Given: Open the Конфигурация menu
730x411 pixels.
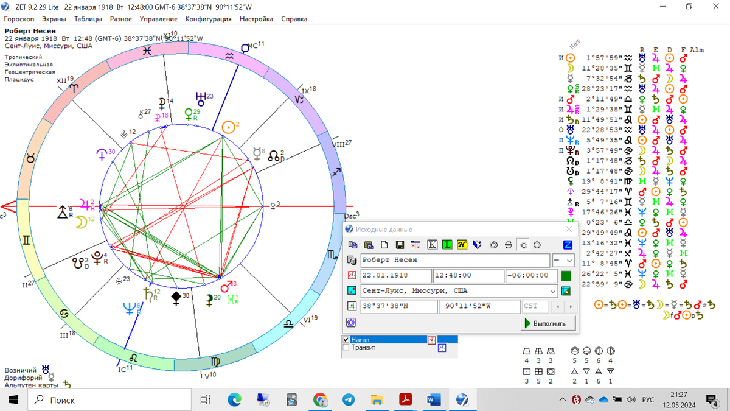Looking at the screenshot, I should point(209,19).
